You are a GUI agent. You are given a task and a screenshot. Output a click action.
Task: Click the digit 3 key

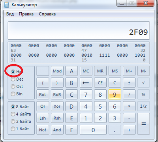[115, 118]
